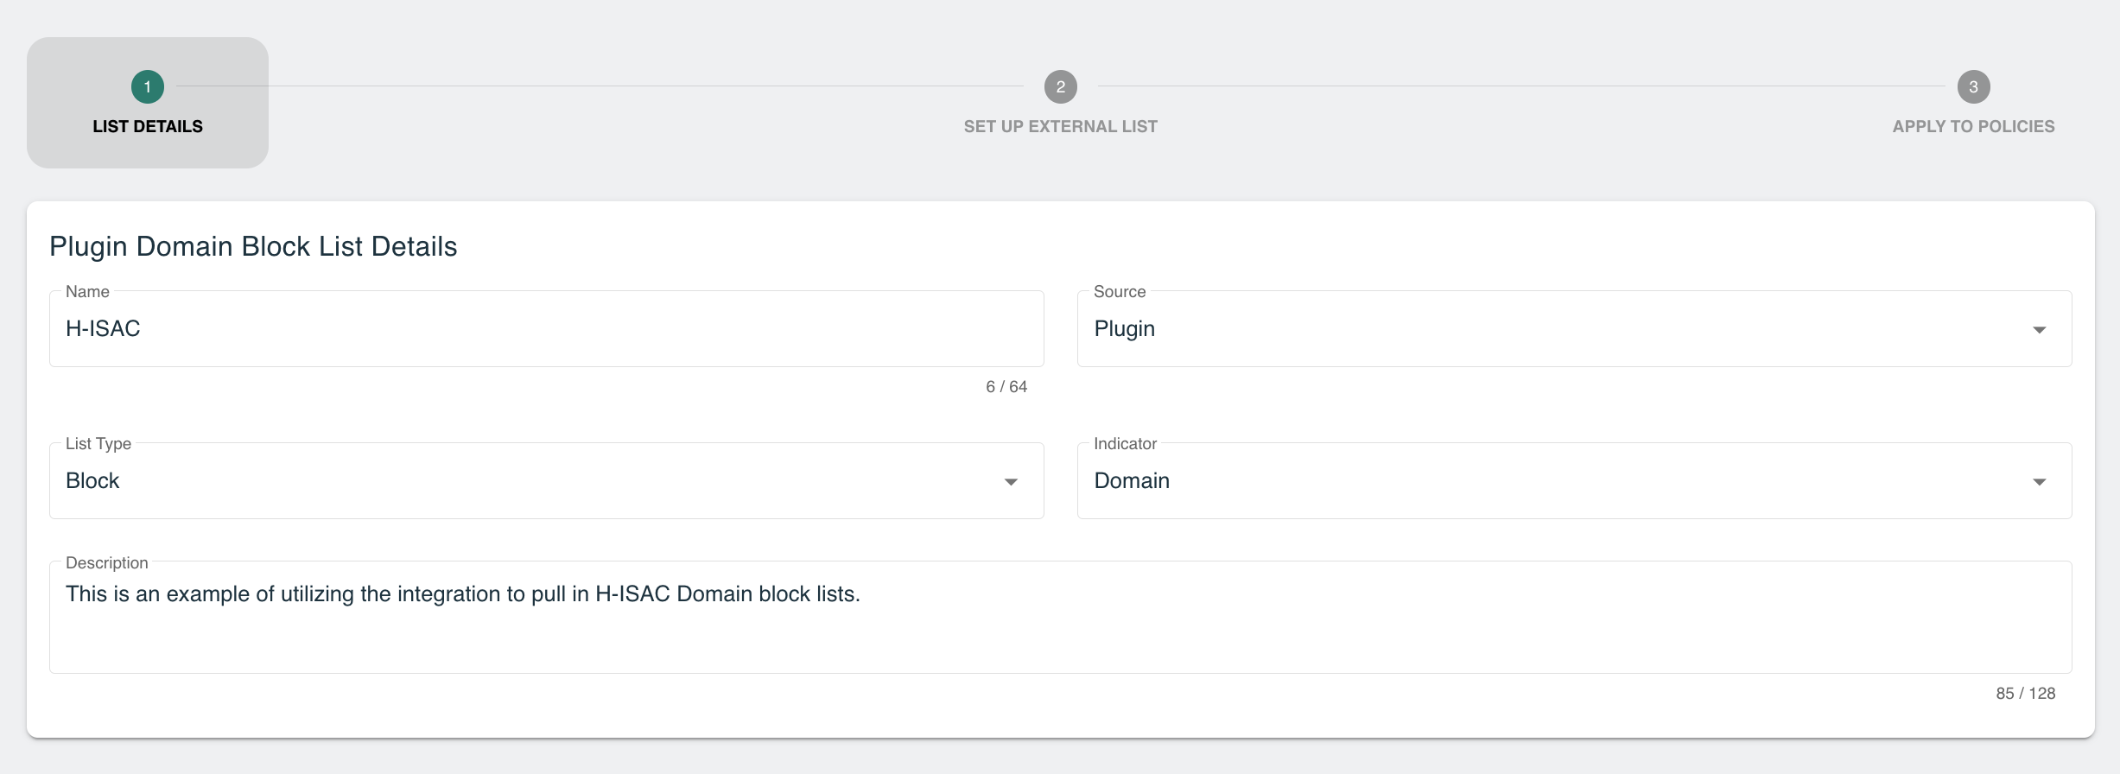2120x774 pixels.
Task: Select step 2 circle in the stepper
Action: [1061, 86]
